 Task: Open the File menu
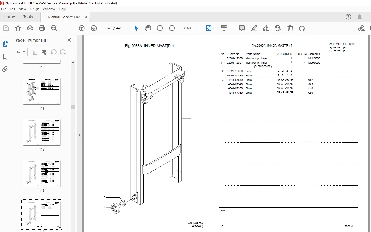coord(4,9)
